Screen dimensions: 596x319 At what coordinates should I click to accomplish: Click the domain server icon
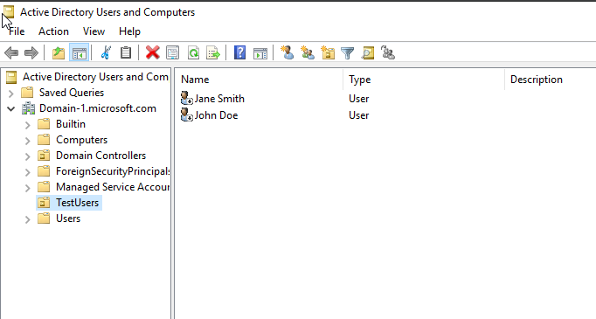[x=28, y=108]
